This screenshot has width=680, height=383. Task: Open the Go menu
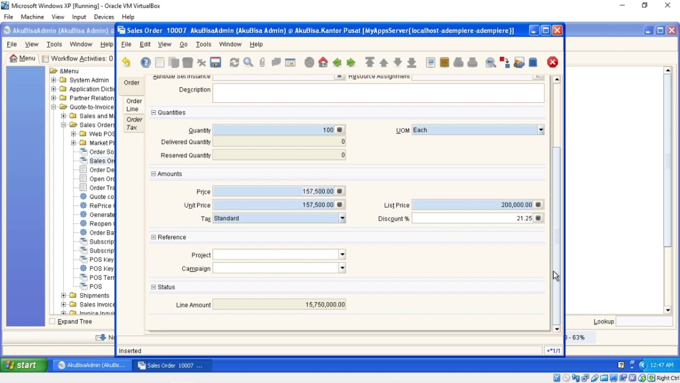tap(183, 44)
